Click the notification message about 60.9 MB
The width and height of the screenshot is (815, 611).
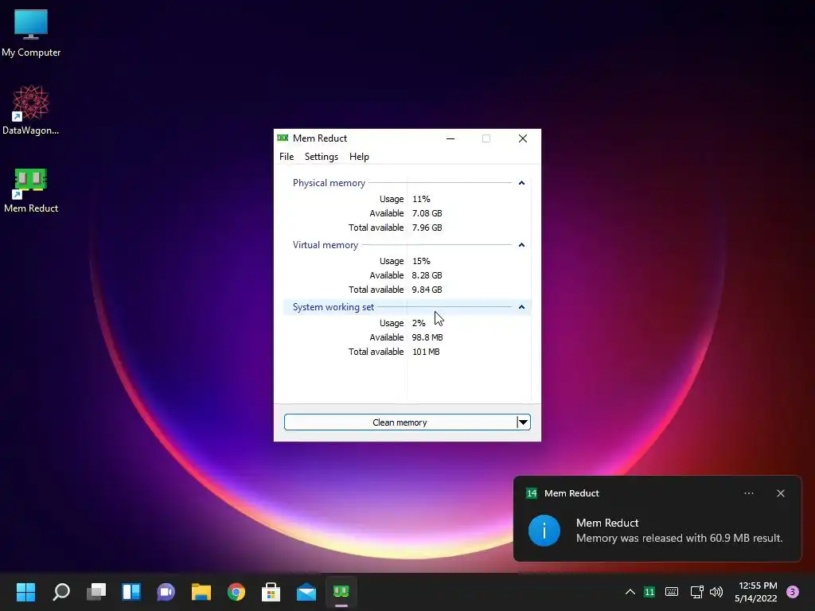(x=680, y=539)
